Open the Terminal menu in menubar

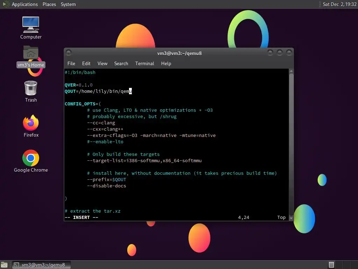pyautogui.click(x=144, y=64)
